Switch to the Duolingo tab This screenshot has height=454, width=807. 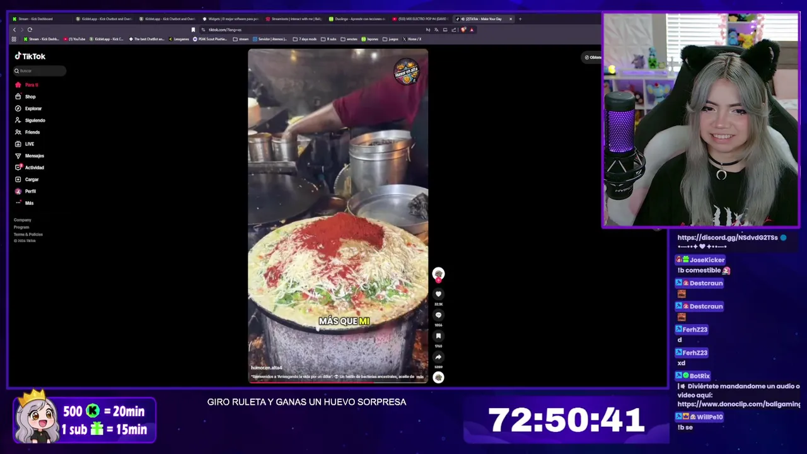[x=357, y=19]
